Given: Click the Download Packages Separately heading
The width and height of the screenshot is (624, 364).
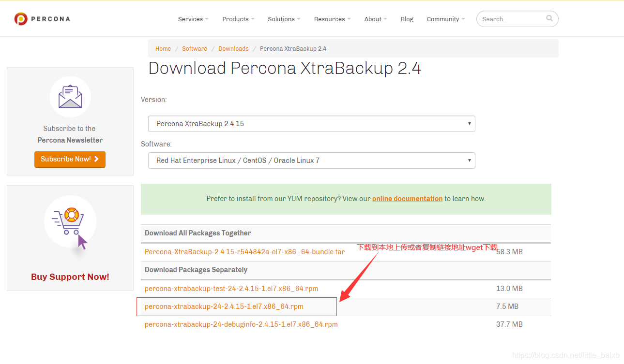Looking at the screenshot, I should click(196, 270).
